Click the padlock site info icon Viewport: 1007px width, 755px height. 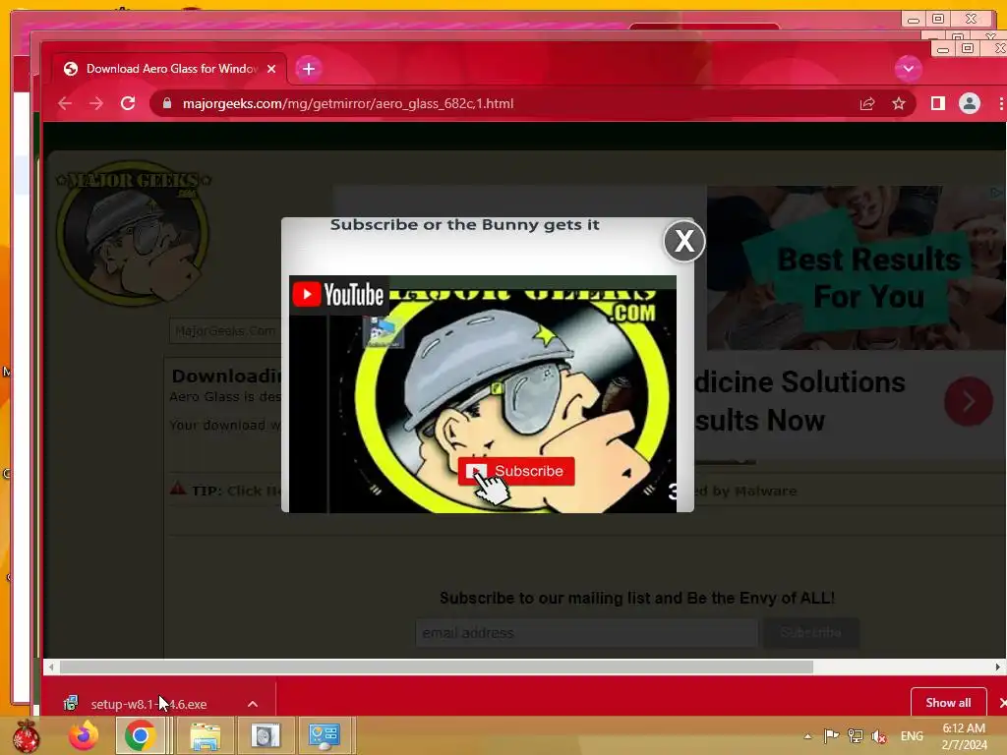[167, 103]
